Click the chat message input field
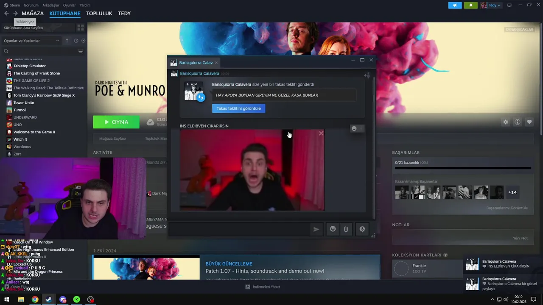Viewport: 543px width, 305px height. pos(239,229)
